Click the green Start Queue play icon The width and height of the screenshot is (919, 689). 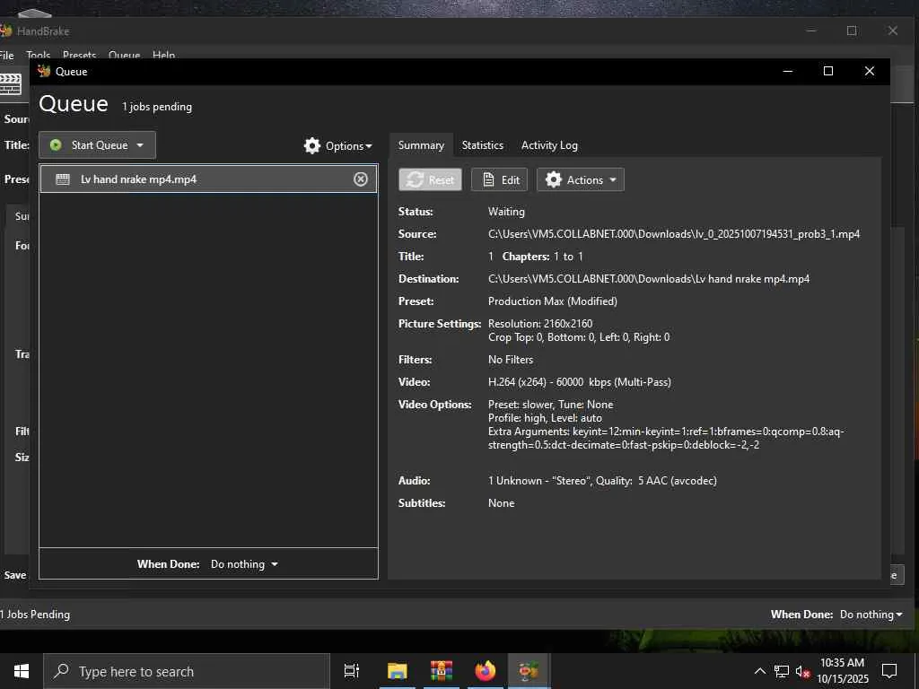tap(56, 144)
